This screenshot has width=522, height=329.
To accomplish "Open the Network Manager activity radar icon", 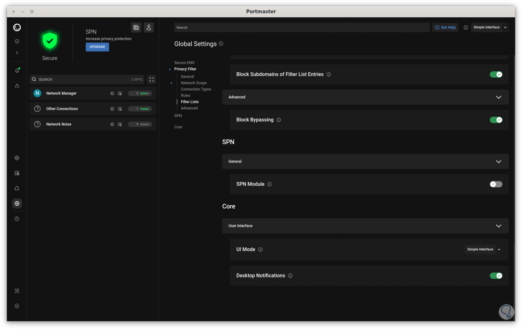I will click(x=112, y=93).
